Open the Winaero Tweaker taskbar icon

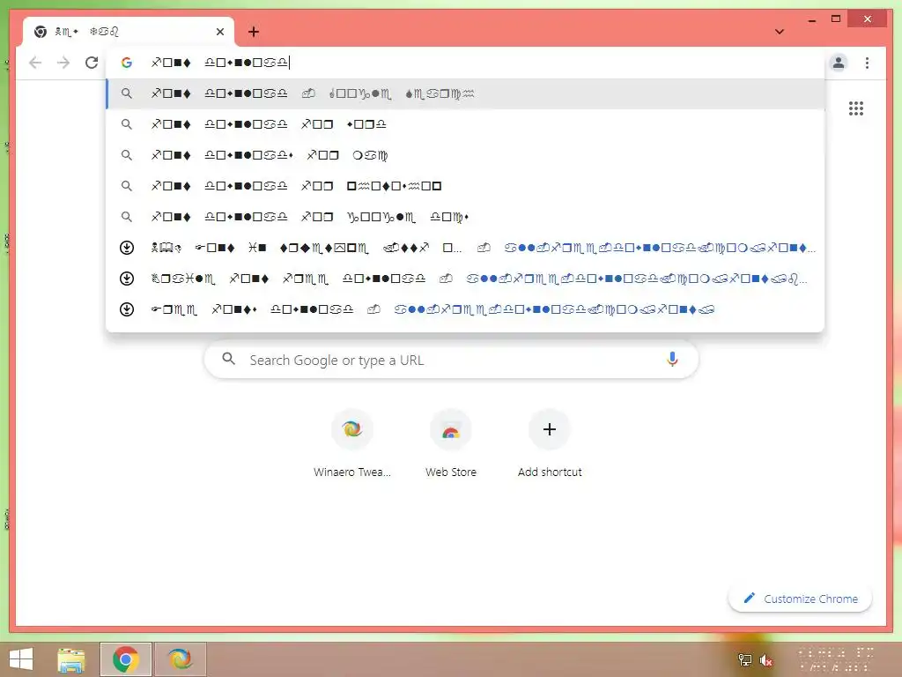(180, 659)
